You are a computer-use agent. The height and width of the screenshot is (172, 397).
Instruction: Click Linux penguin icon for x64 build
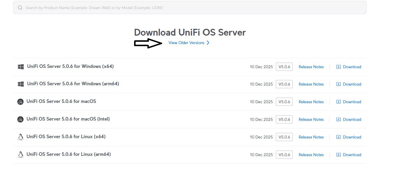point(20,137)
